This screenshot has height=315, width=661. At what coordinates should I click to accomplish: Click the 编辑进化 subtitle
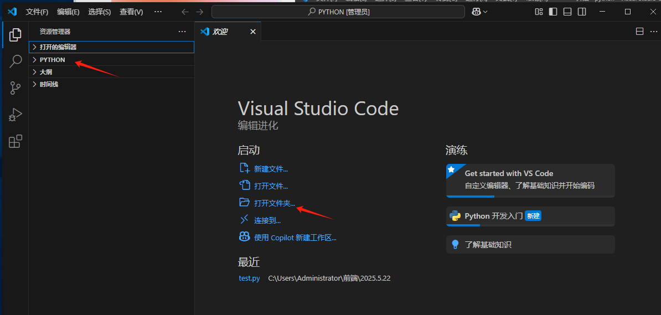pyautogui.click(x=258, y=125)
